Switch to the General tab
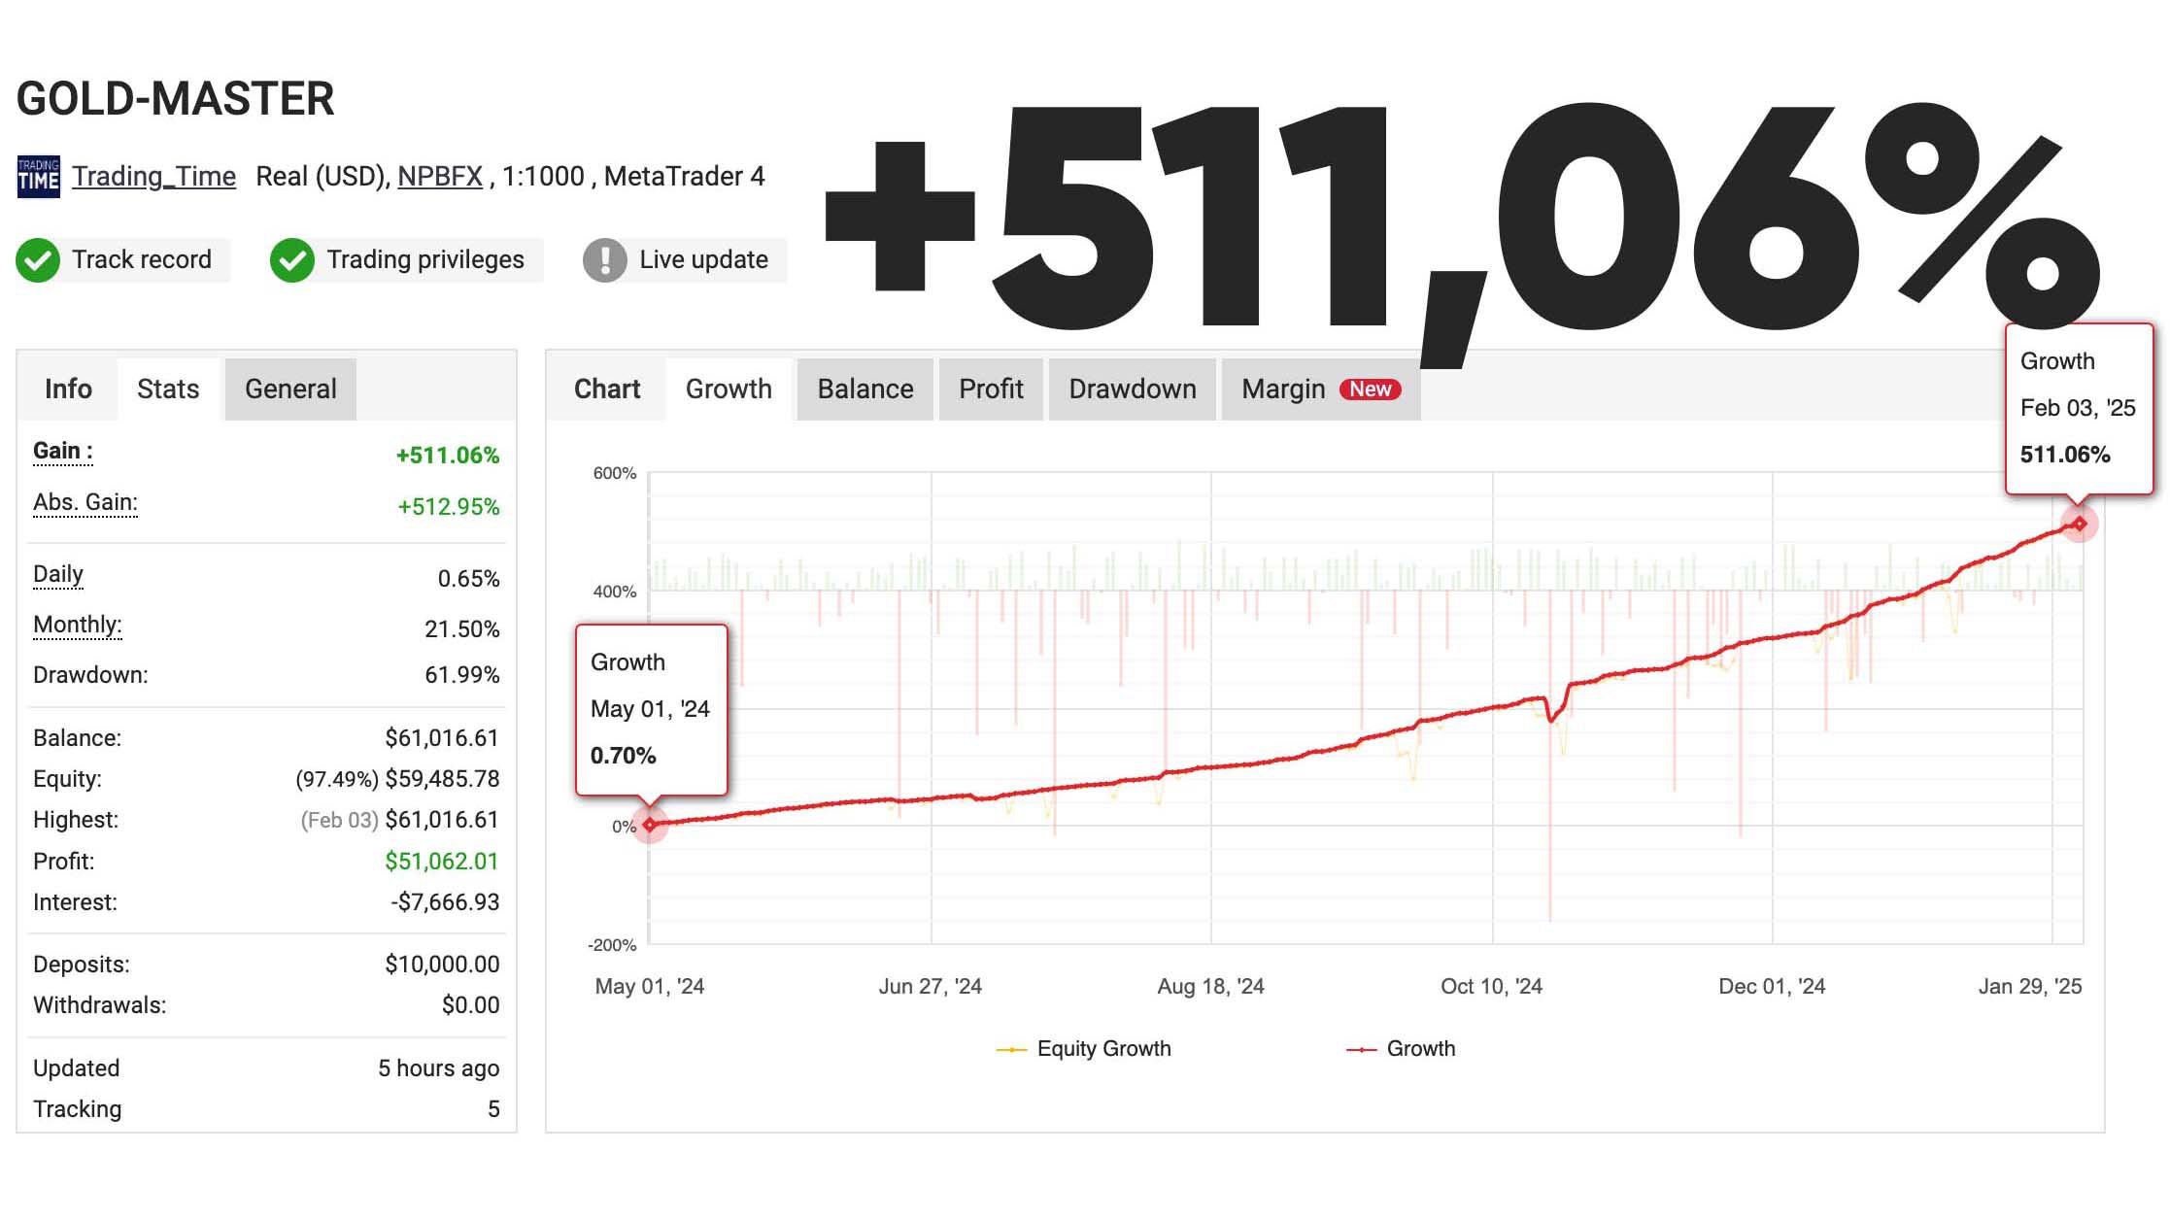Screen dimensions: 2170x1220 [290, 390]
